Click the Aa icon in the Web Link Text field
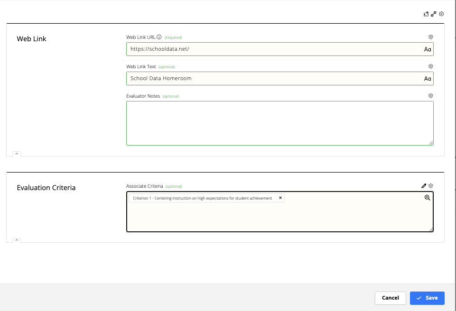 (x=427, y=78)
